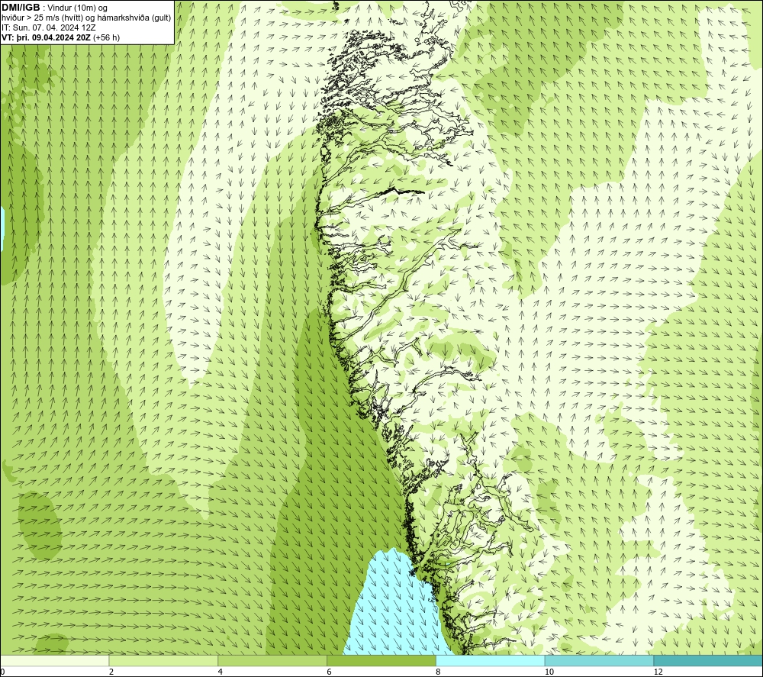
Task: Select the 'Vindur (10m) og' text
Action: click(77, 8)
